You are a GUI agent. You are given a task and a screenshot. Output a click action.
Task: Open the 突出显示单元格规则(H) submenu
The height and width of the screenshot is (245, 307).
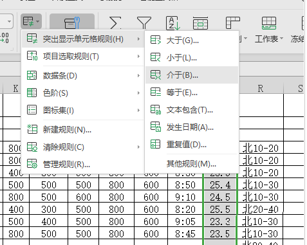(83, 39)
